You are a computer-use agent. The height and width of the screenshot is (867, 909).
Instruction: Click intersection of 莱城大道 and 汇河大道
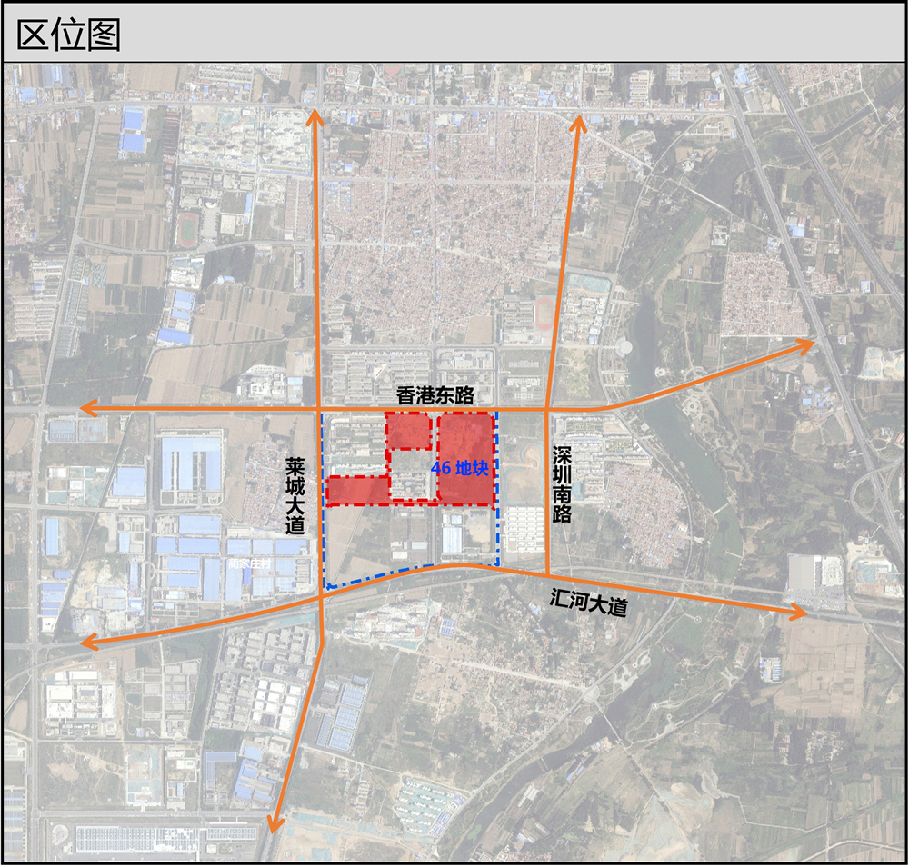tap(321, 597)
